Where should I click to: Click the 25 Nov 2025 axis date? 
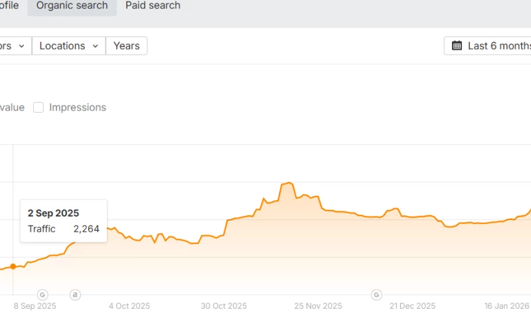[x=318, y=306]
